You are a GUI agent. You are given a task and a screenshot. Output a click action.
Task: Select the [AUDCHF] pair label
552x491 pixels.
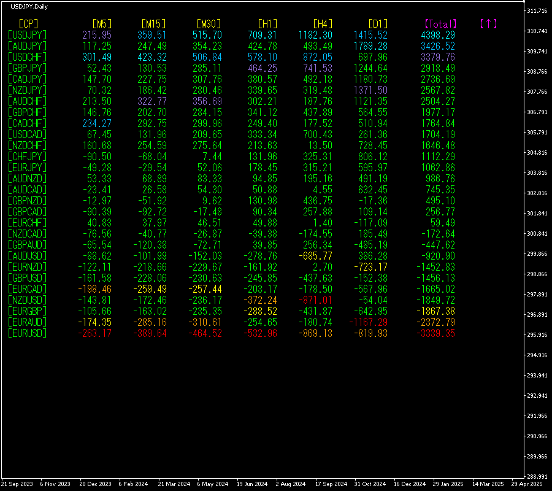point(27,101)
